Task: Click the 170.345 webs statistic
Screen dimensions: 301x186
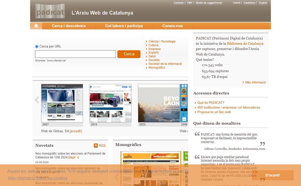Action: click(212, 65)
